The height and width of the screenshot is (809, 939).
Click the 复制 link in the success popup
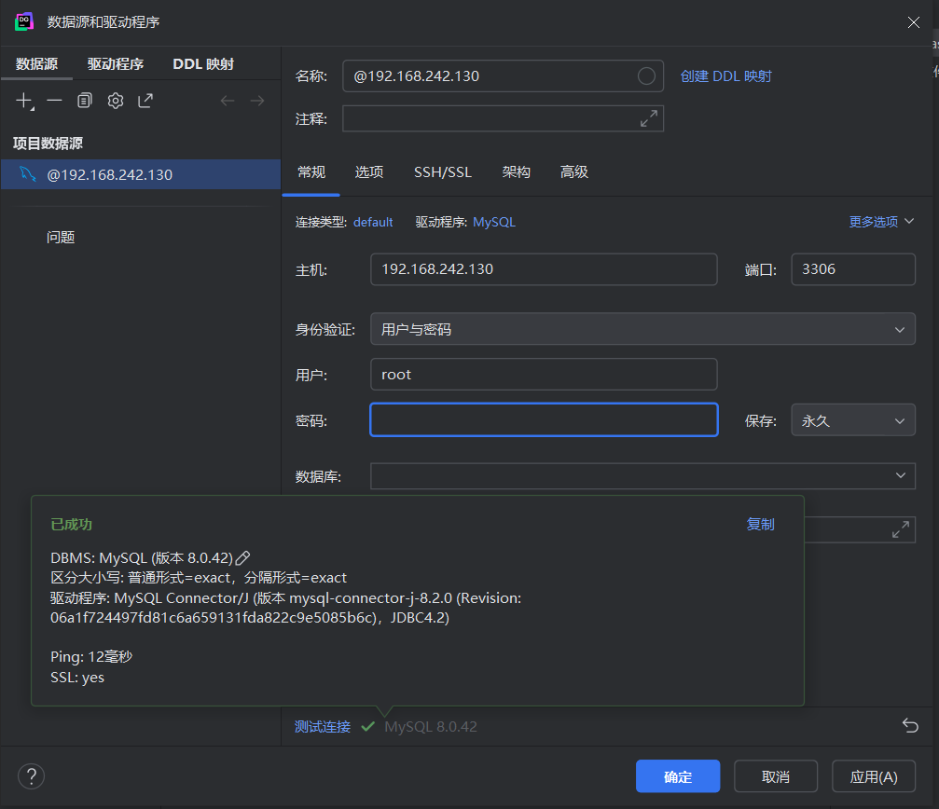click(761, 524)
